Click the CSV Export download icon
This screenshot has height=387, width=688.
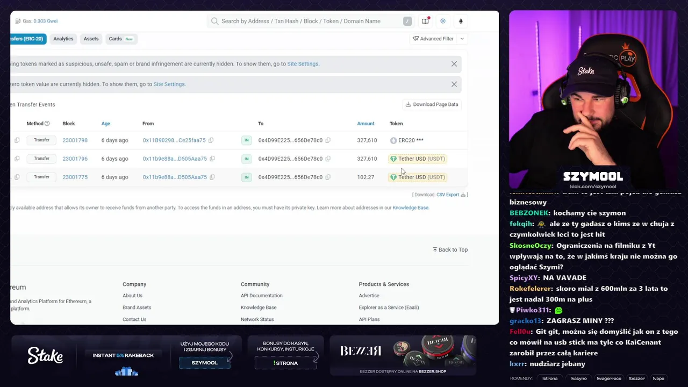463,195
